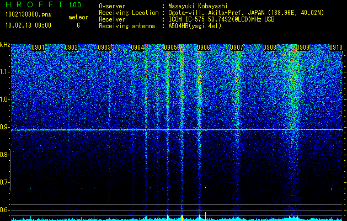Screen dimensions: 347x221
Task: Click the meteor label
Action: click(x=78, y=17)
